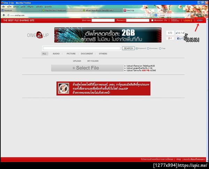
Task: Select the OTHERS category filter
Action: pos(103,54)
